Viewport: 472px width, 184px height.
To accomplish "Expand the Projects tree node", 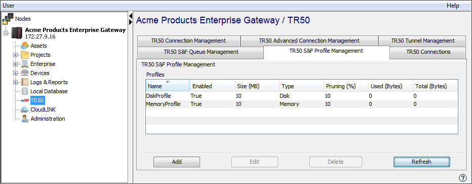I will 16,55.
